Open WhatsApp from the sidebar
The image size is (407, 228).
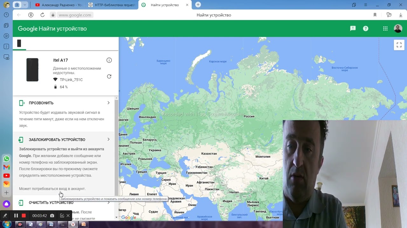pos(6,159)
